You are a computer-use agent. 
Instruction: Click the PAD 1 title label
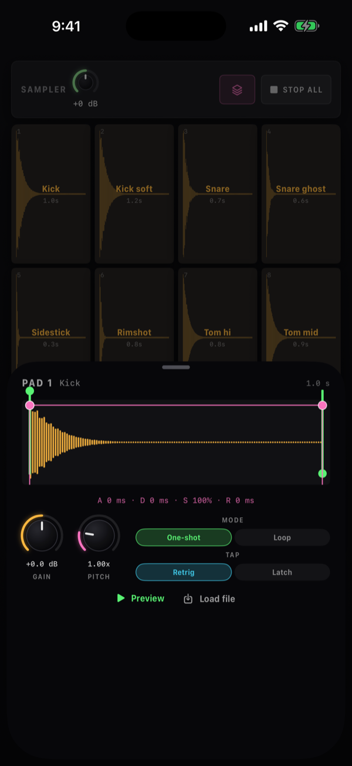click(x=37, y=383)
